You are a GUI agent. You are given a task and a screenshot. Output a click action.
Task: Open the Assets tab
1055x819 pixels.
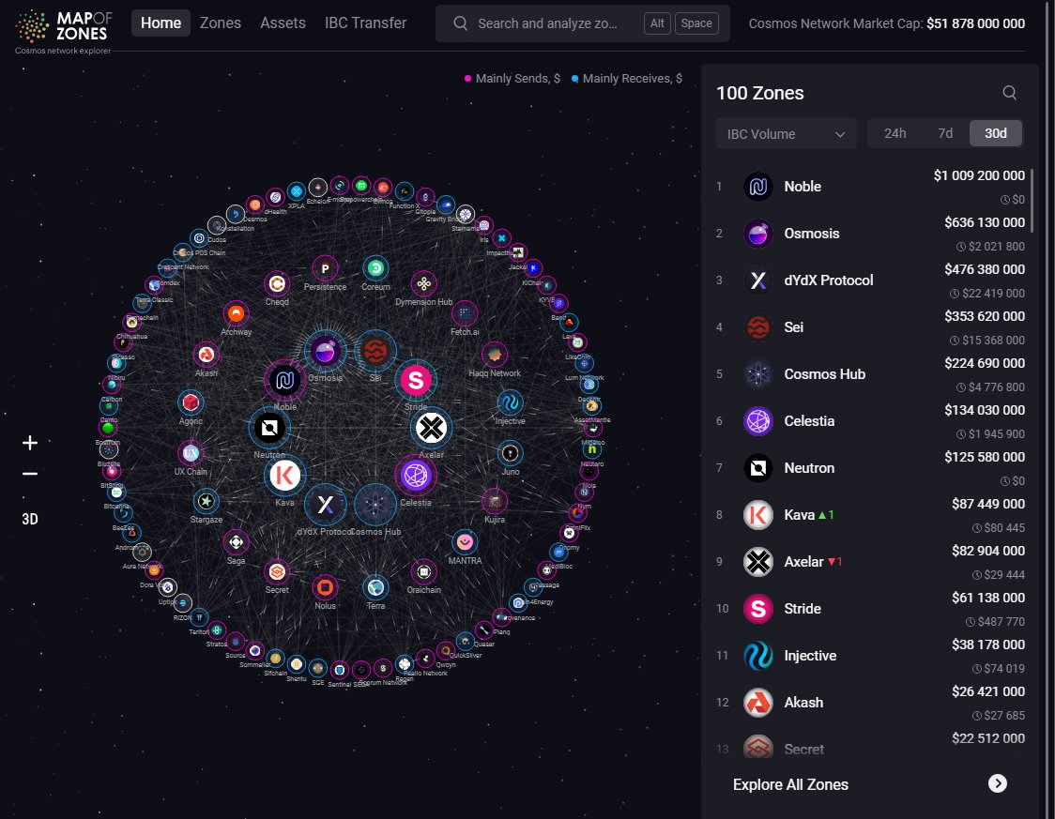tap(283, 23)
